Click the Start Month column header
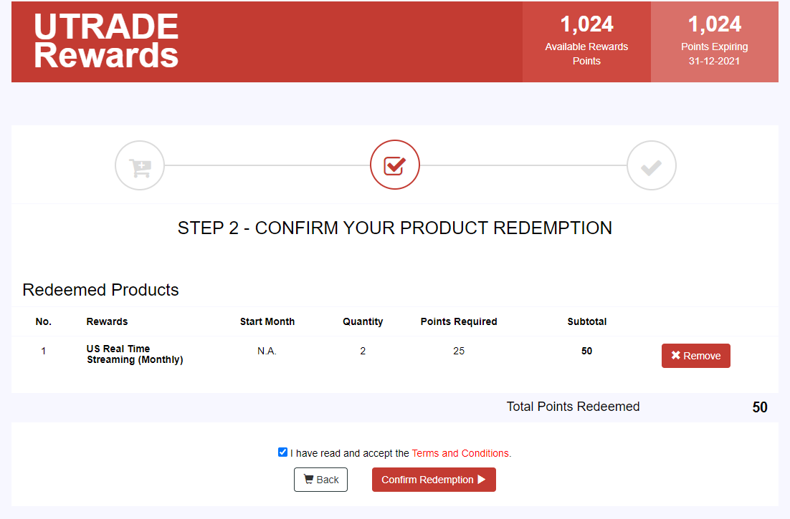 tap(267, 321)
